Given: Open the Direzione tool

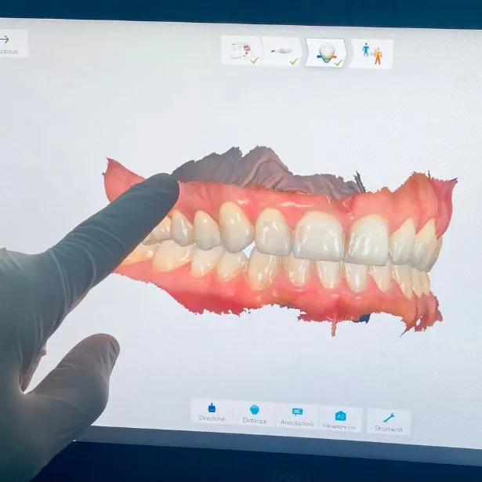Looking at the screenshot, I should click(212, 411).
